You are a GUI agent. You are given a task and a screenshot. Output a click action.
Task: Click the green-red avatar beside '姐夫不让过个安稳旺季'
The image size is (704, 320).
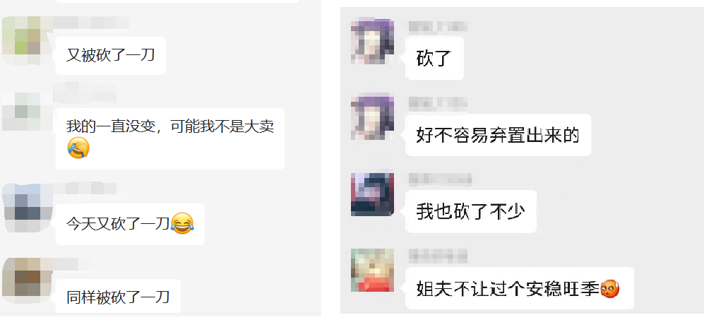pos(373,270)
